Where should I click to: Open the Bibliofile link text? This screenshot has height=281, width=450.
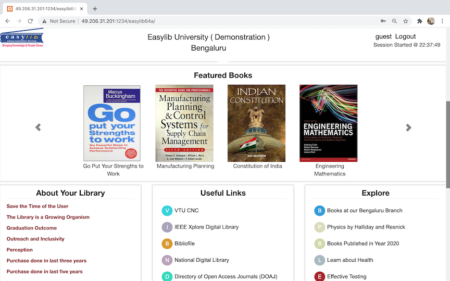pyautogui.click(x=184, y=244)
